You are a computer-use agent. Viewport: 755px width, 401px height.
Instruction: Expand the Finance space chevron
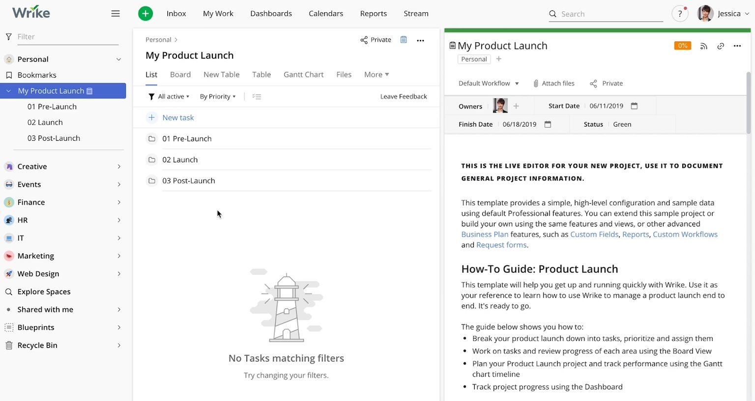(119, 202)
